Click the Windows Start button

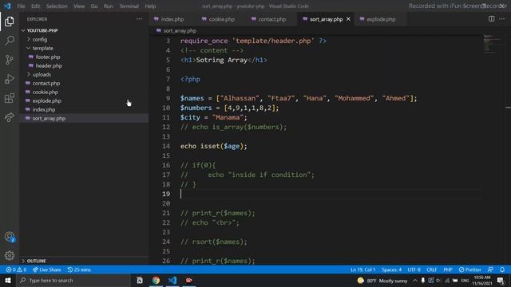(x=8, y=280)
